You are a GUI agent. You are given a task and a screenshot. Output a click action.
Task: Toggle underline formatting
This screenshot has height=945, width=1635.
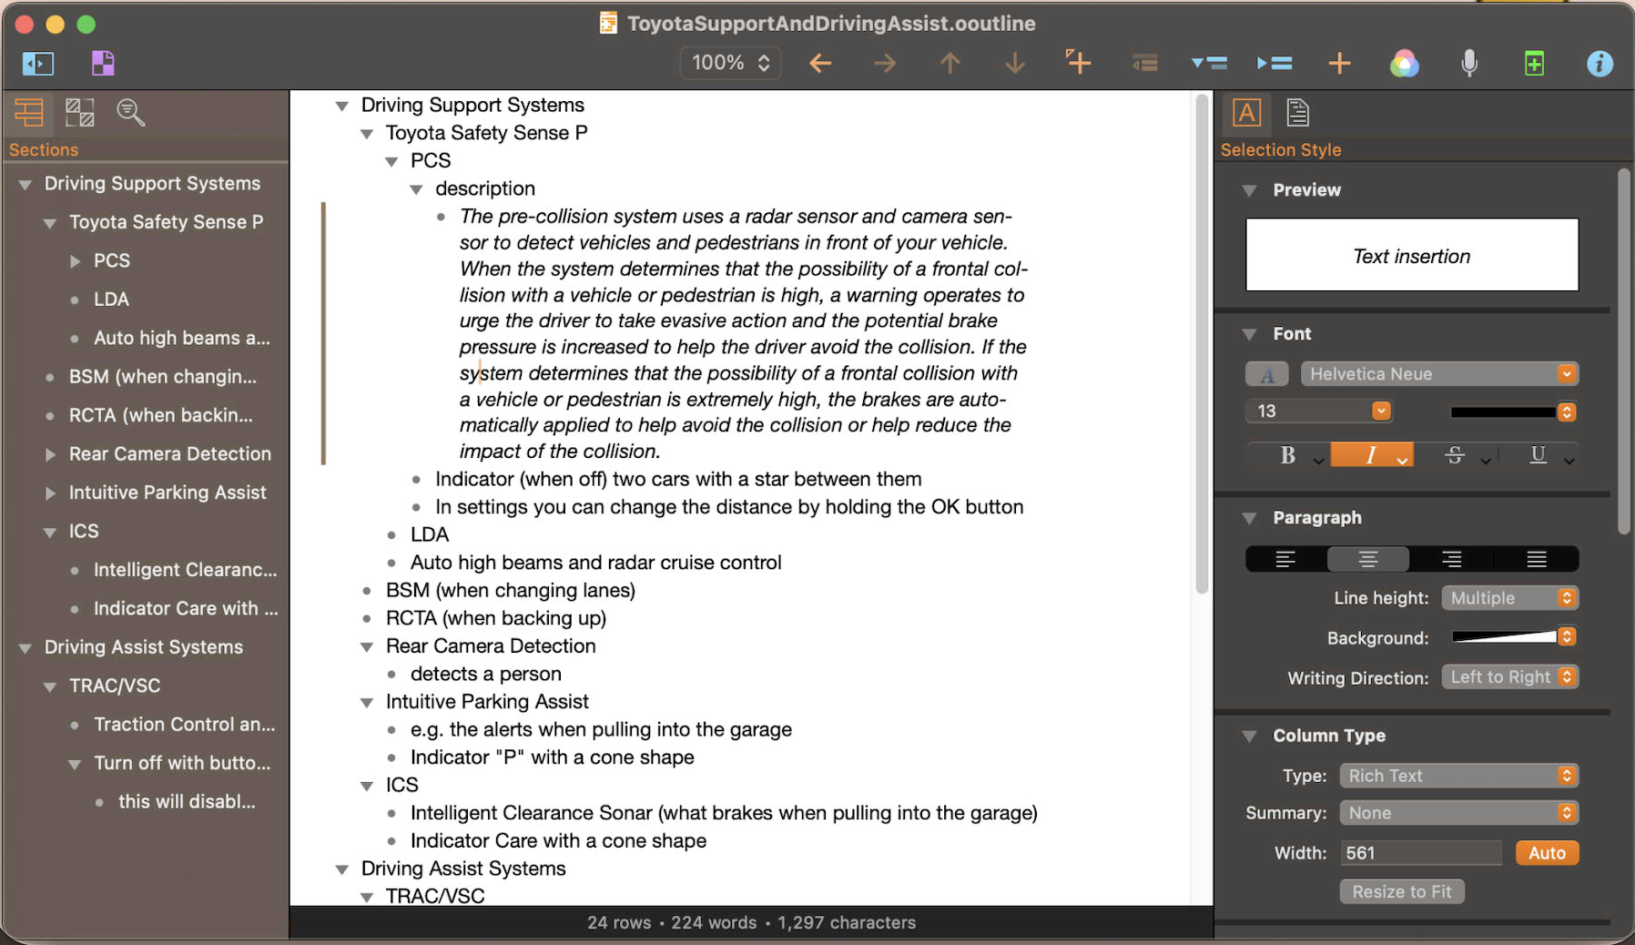pyautogui.click(x=1538, y=455)
